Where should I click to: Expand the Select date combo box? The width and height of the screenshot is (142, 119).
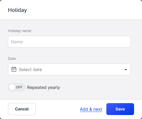point(69,69)
